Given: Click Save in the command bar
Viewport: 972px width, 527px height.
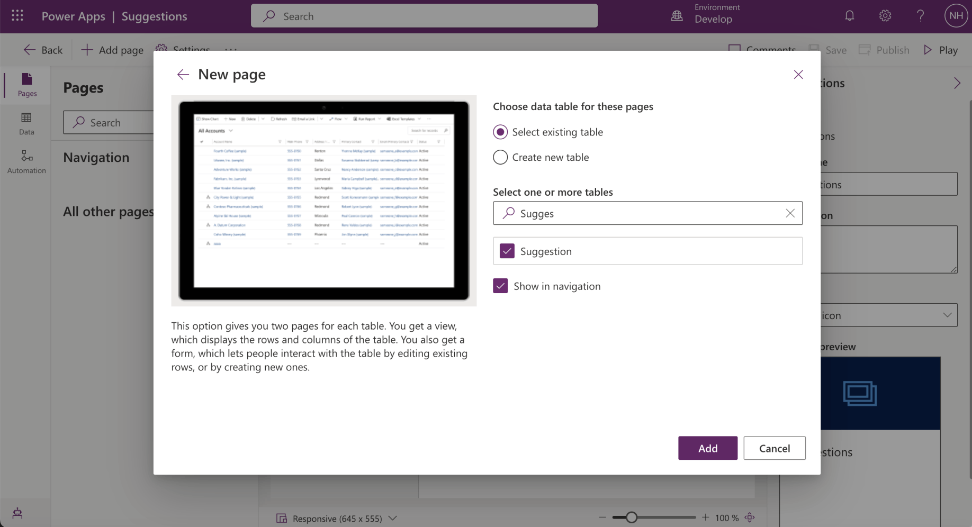Looking at the screenshot, I should (x=827, y=50).
